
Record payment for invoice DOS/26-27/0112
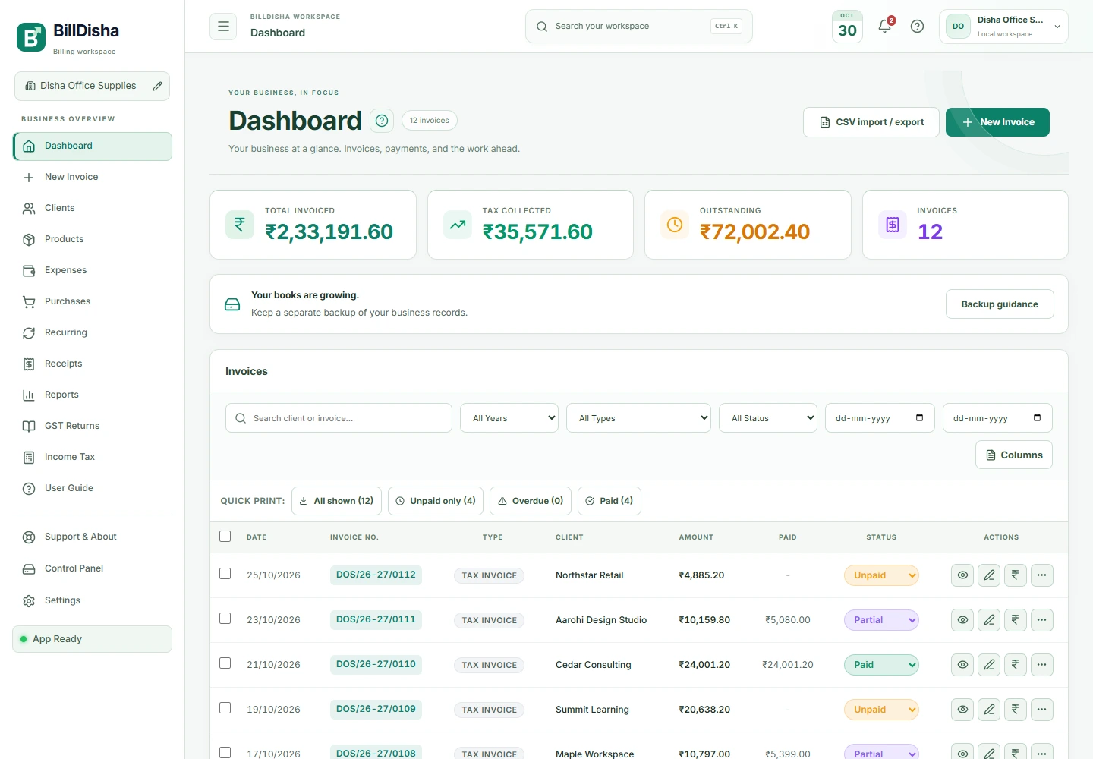click(x=1016, y=575)
